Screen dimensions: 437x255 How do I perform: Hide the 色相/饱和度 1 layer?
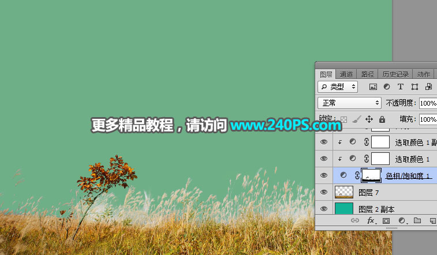coord(324,175)
